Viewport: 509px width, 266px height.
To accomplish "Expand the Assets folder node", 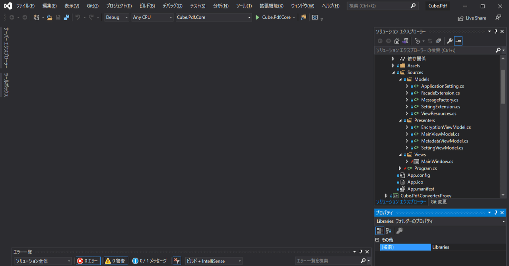I will [393, 66].
